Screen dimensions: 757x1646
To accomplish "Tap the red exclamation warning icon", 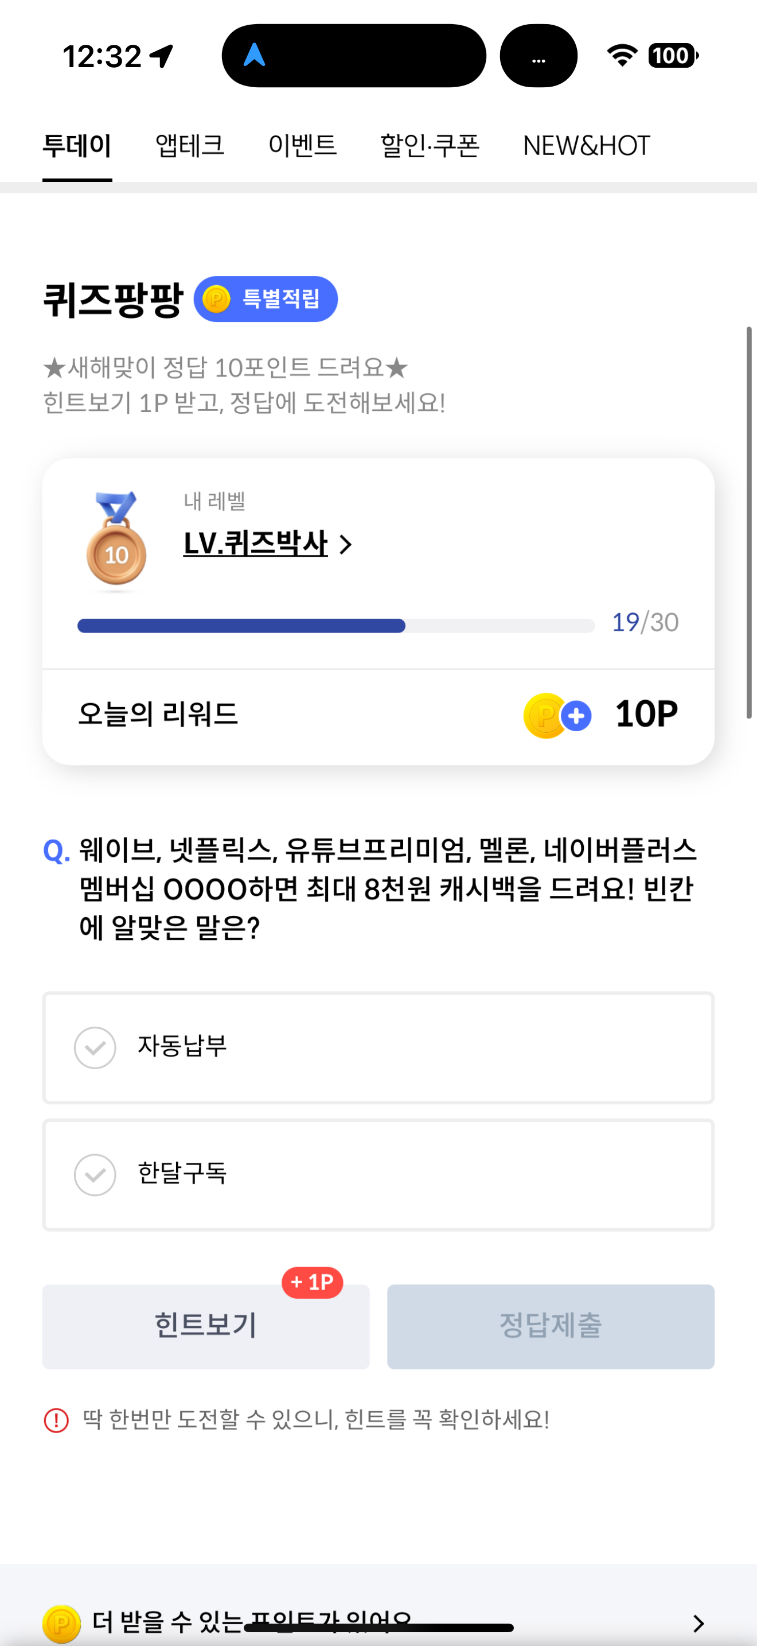I will pyautogui.click(x=56, y=1420).
